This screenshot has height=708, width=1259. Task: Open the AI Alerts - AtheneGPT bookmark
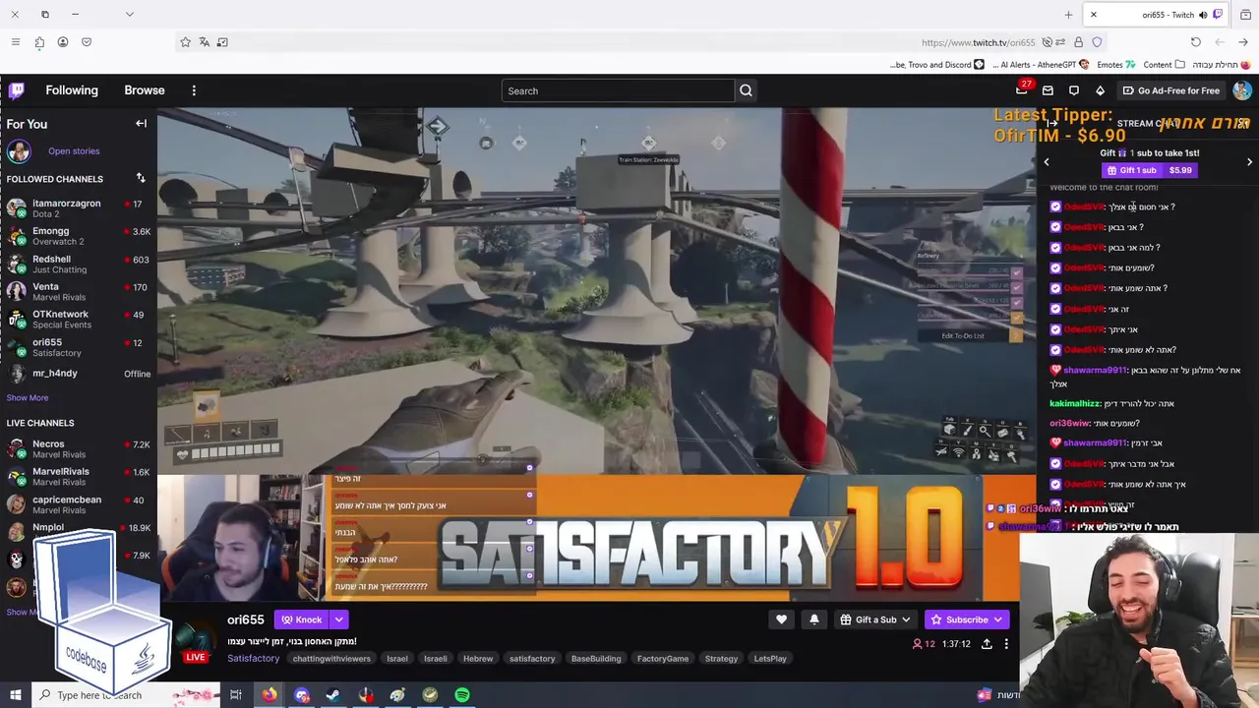coord(1040,65)
